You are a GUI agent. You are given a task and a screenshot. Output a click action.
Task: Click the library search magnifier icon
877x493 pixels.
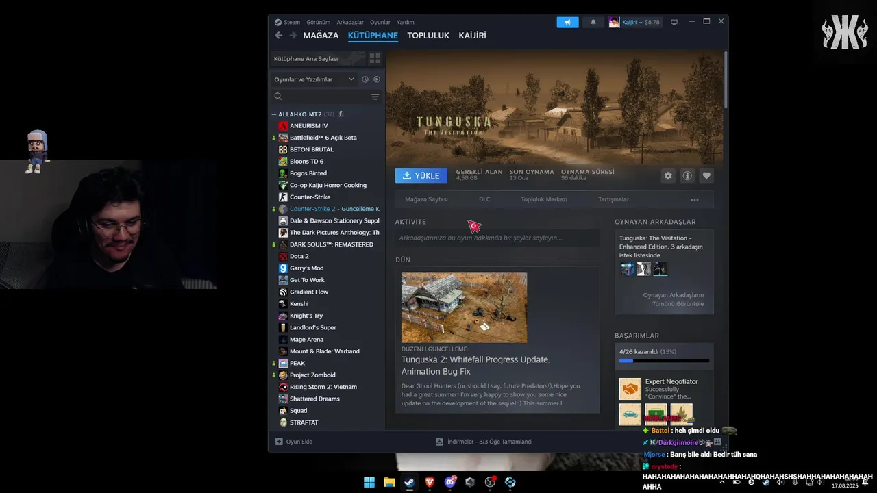pyautogui.click(x=278, y=97)
